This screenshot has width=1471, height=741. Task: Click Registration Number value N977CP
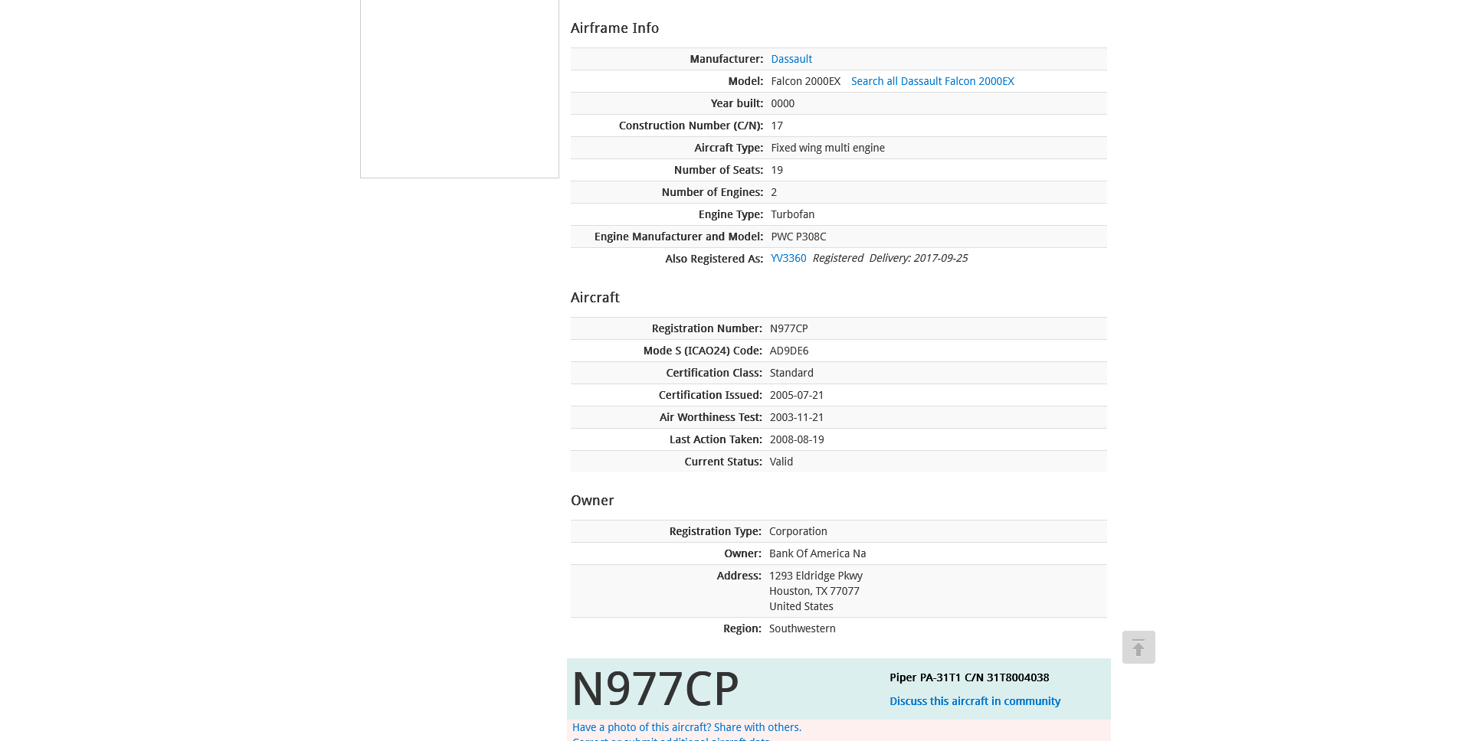click(x=788, y=328)
